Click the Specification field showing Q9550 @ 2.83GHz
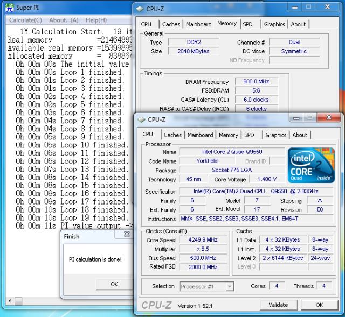This screenshot has width=345, height=317. (x=257, y=191)
